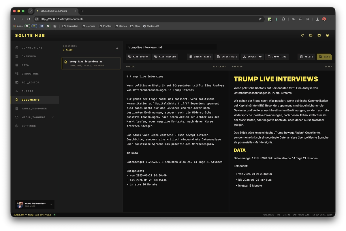Viewport: 346px width, 231px height.
Task: Click Export .MD button
Action: (252, 57)
